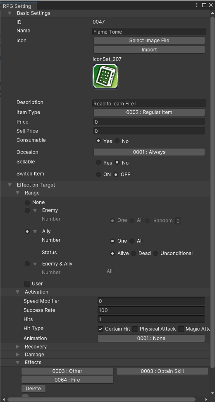Click the Select Image File button
215x402 pixels.
149,41
